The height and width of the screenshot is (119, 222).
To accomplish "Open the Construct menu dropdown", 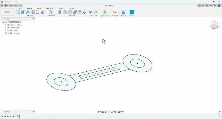I will (x=104, y=15).
